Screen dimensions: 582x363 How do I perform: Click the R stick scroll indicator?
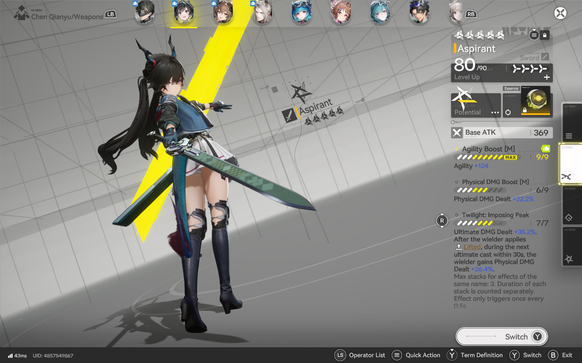click(442, 221)
